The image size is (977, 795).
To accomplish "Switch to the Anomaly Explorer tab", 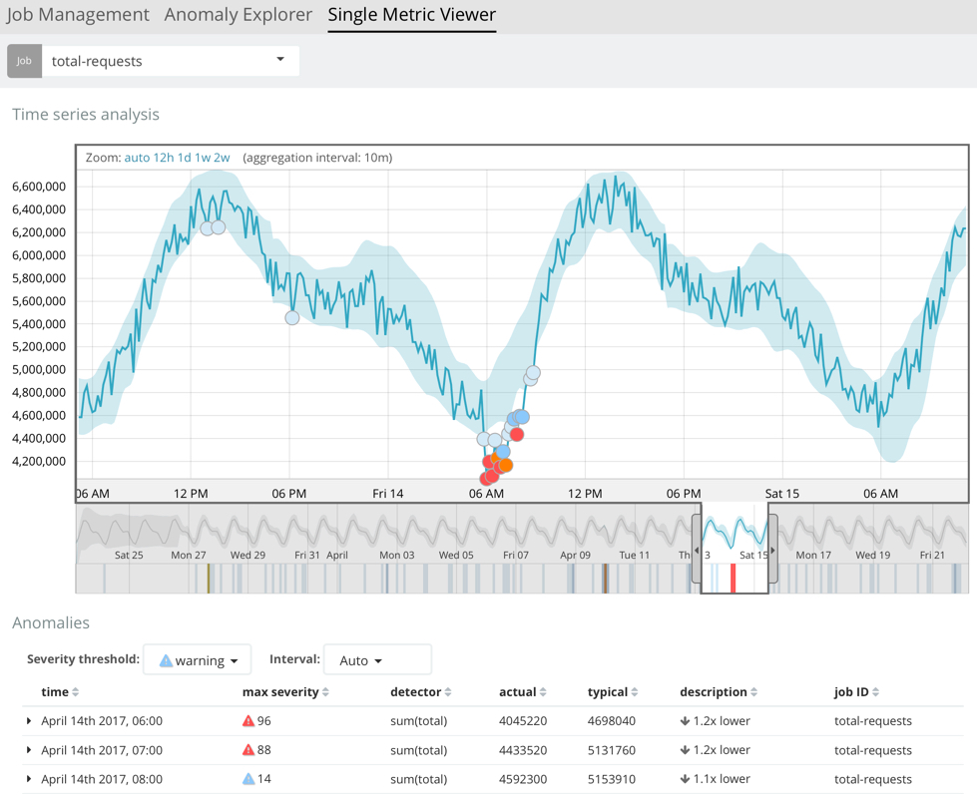I will [x=238, y=14].
